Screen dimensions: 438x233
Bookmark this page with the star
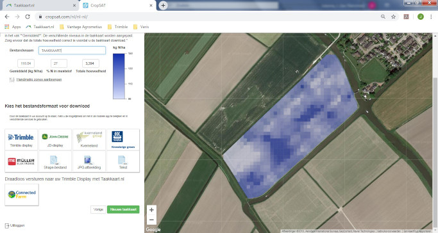click(393, 17)
